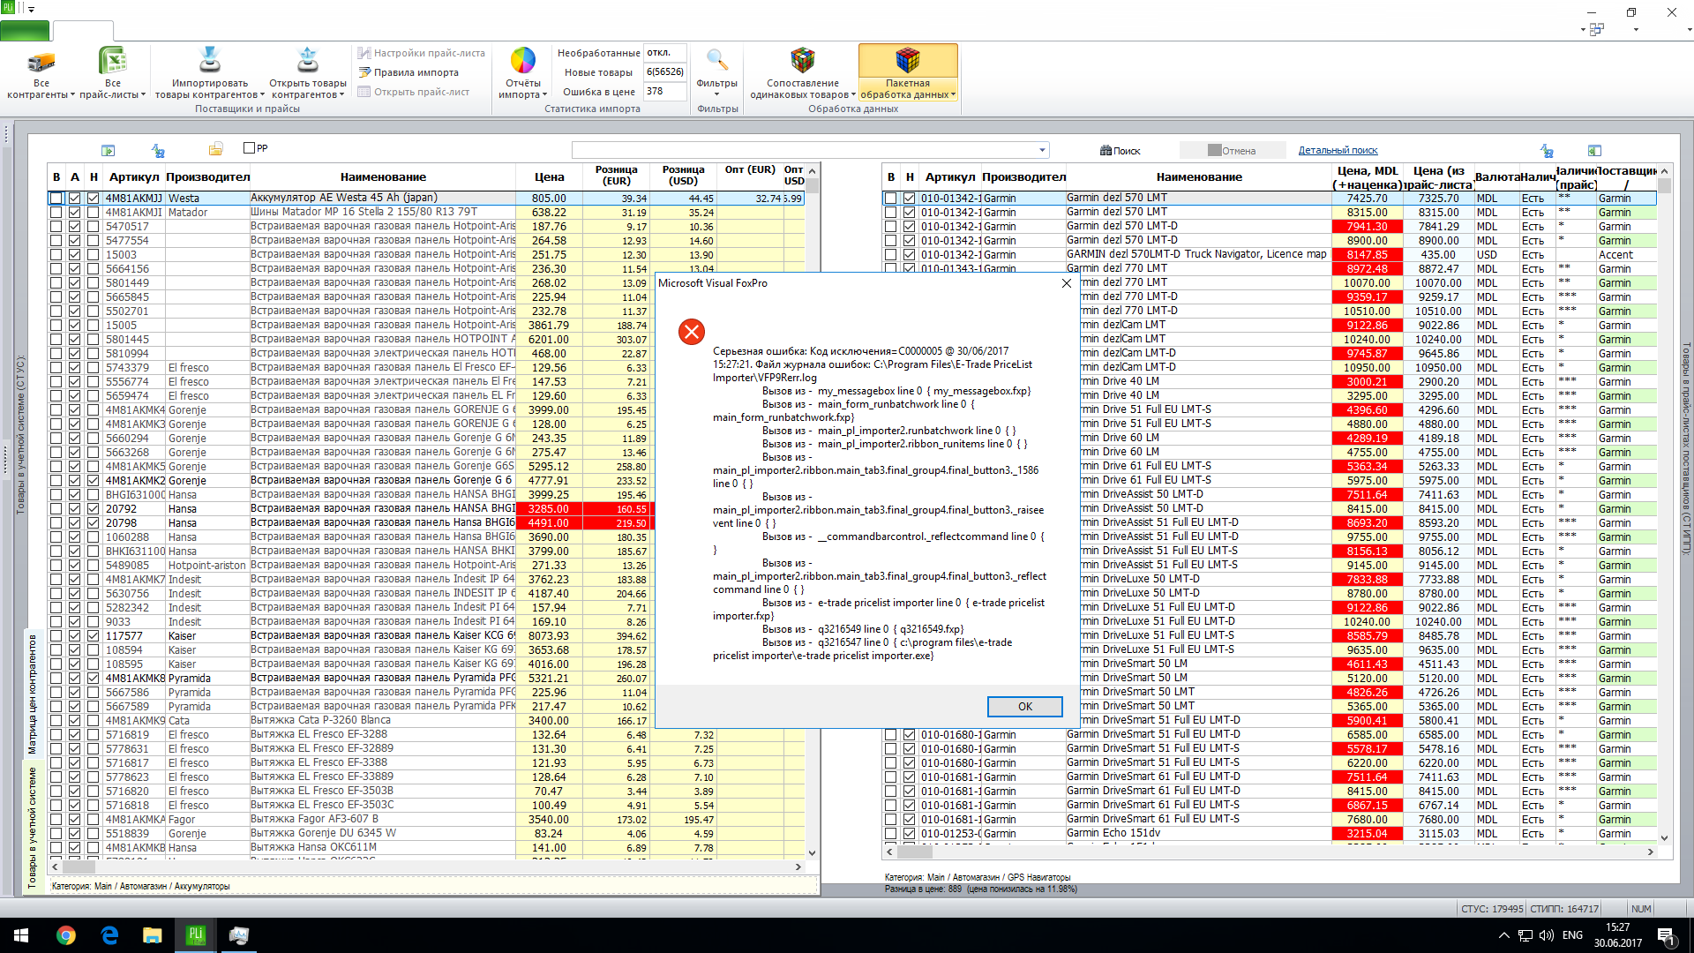Click Пакетная обработка данных cube icon
Viewport: 1694px width, 953px height.
pyautogui.click(x=908, y=60)
